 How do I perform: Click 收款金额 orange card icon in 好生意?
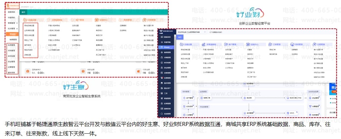click(83, 71)
